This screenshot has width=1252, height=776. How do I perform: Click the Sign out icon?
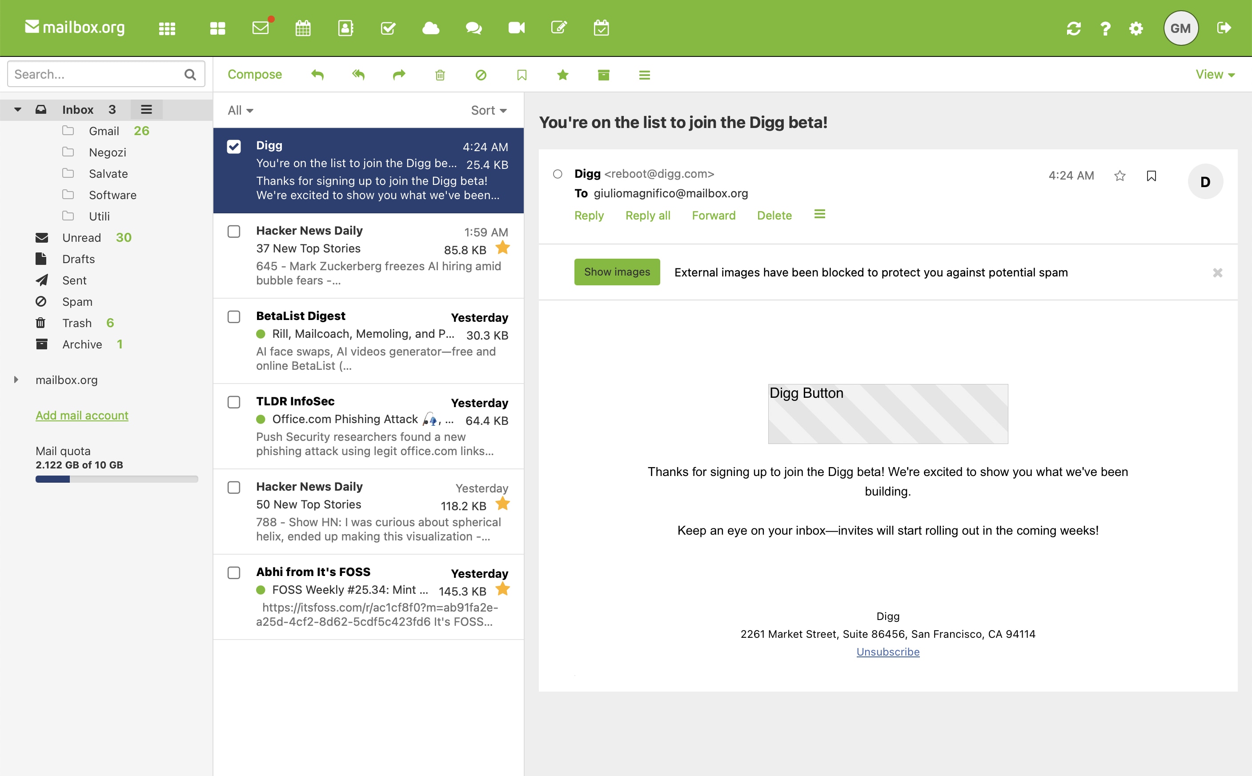[x=1224, y=28]
